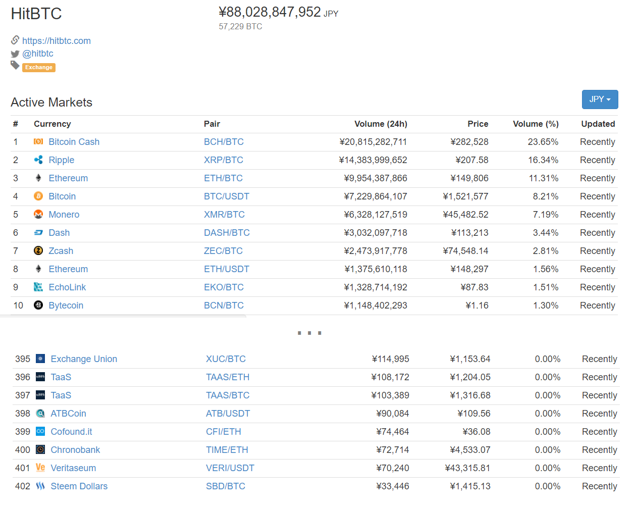Click the Bitcoin Cash coin icon
Image resolution: width=636 pixels, height=509 pixels.
(38, 142)
